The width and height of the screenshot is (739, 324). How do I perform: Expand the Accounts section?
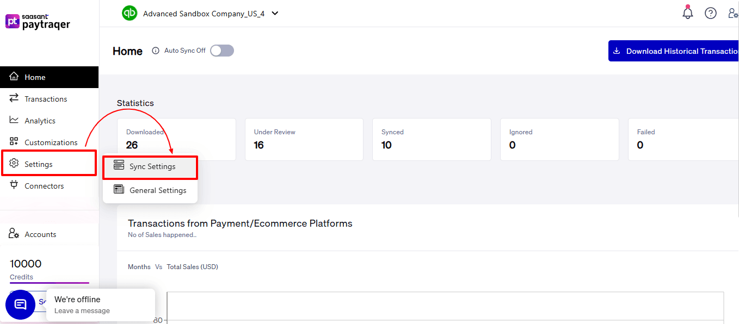(x=40, y=234)
